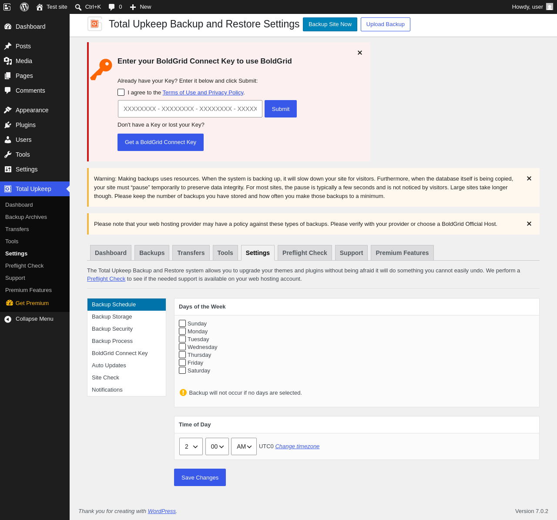557x520 pixels.
Task: Switch to the Dashboard tab
Action: 111,253
